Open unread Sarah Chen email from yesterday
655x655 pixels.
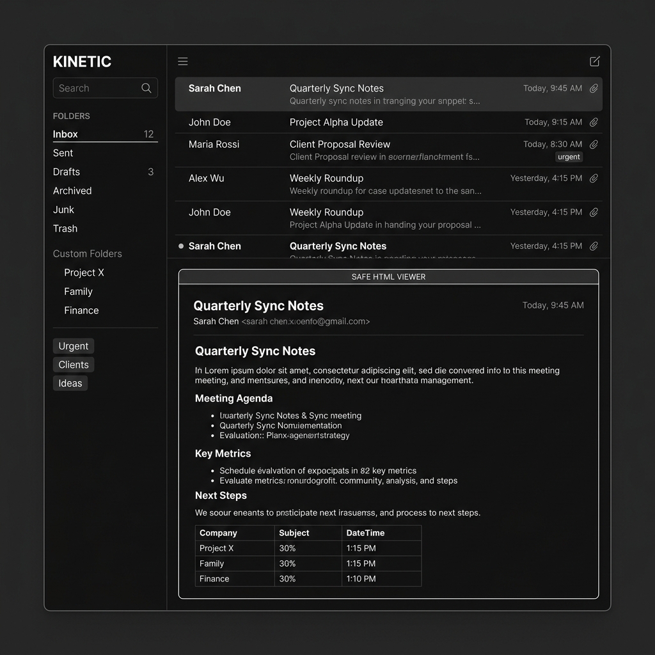[x=388, y=247]
